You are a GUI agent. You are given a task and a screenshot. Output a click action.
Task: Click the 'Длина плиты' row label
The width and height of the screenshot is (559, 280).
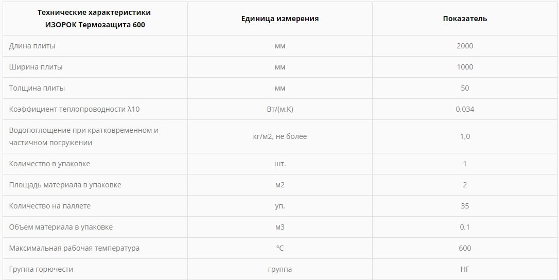[32, 46]
